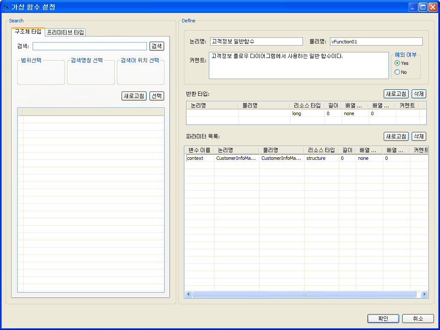Click the 취소 cancel button
This screenshot has height=330, width=440.
(x=417, y=318)
